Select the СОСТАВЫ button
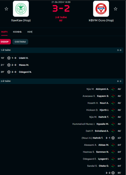The width and height of the screenshot is (126, 175). coord(20,42)
